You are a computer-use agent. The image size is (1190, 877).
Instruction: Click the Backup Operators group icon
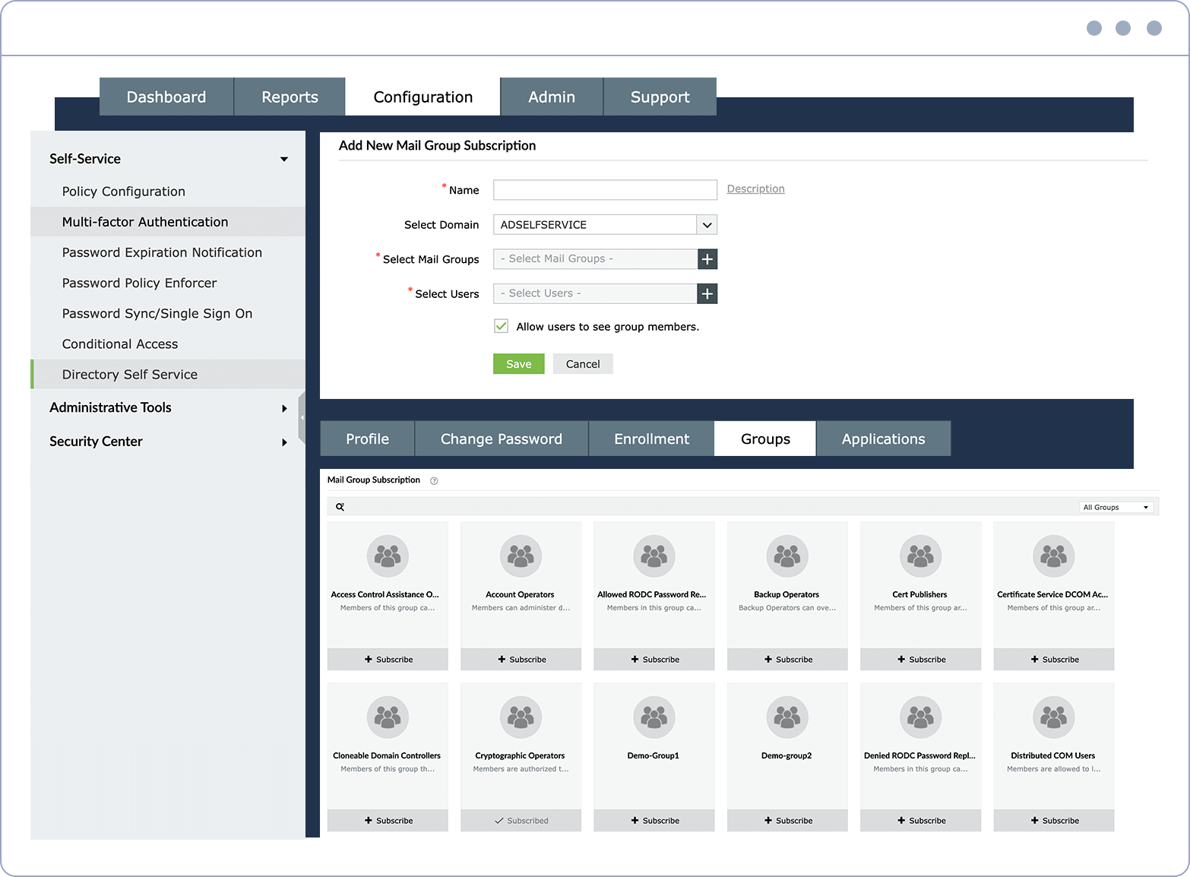[786, 556]
